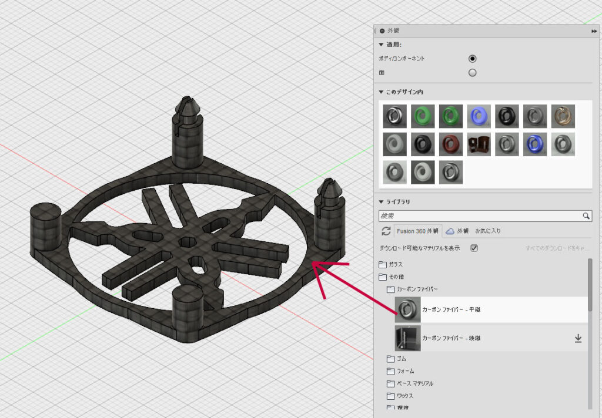602x418 pixels.
Task: Collapse the ライブラリ section
Action: (382, 201)
